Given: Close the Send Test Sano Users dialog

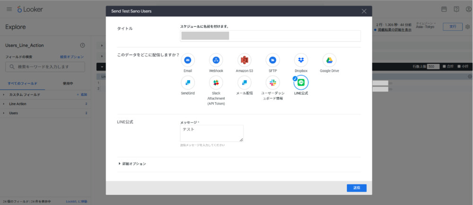Looking at the screenshot, I should (364, 11).
